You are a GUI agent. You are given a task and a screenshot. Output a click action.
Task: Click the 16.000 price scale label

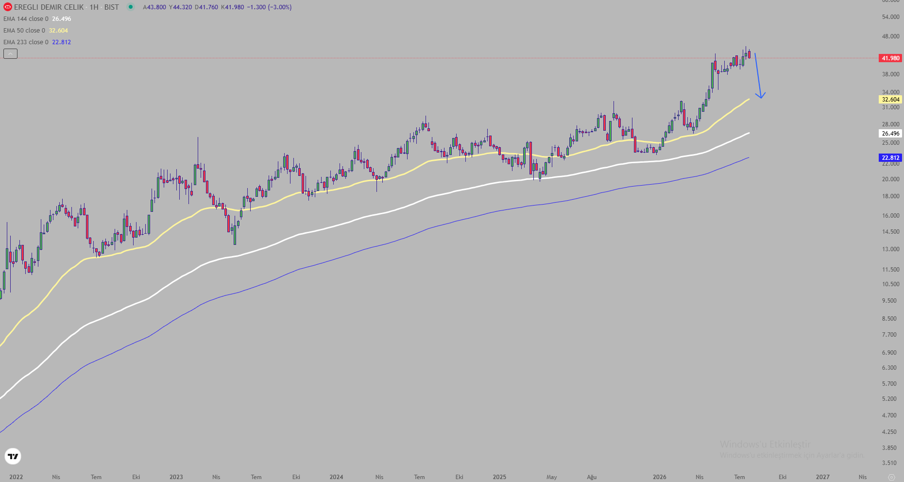[891, 216]
